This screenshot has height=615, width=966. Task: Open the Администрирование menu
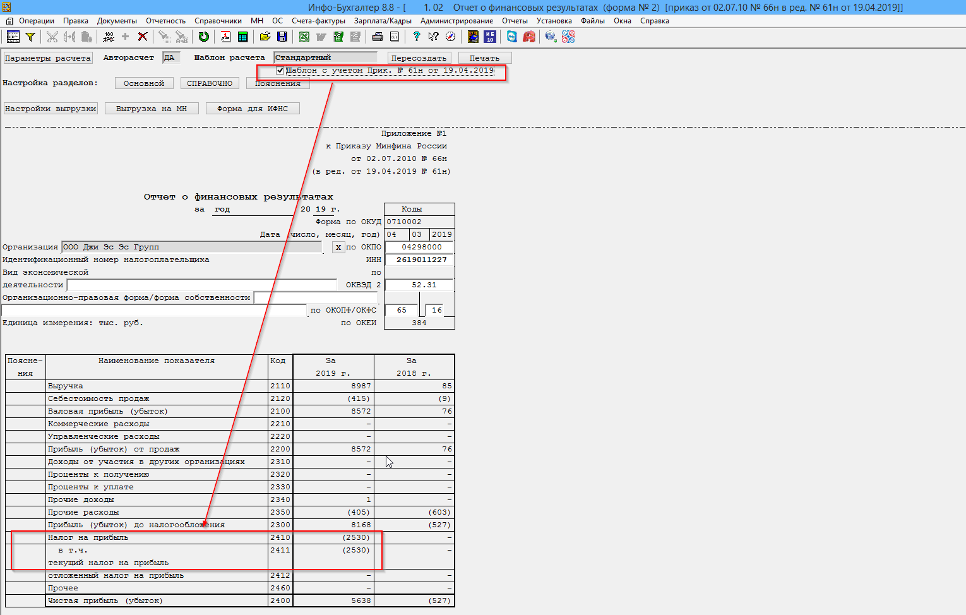pos(457,21)
